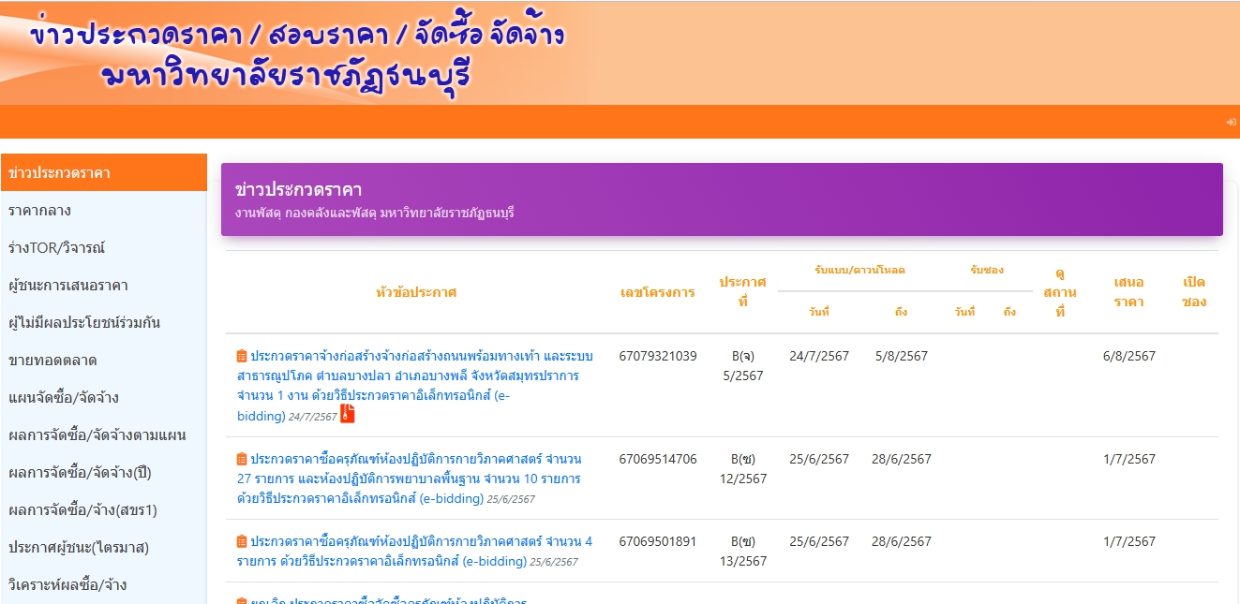
Task: Click the clipboard icon beside the จำนวน 4 รายการ announcement
Action: coord(242,541)
